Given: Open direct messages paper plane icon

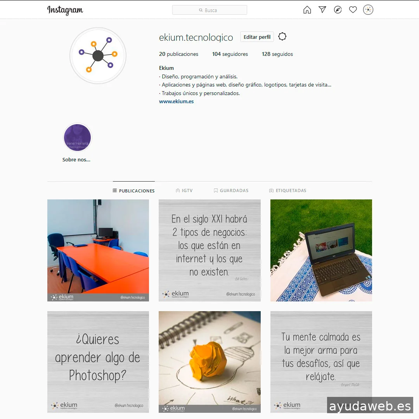Looking at the screenshot, I should [322, 10].
